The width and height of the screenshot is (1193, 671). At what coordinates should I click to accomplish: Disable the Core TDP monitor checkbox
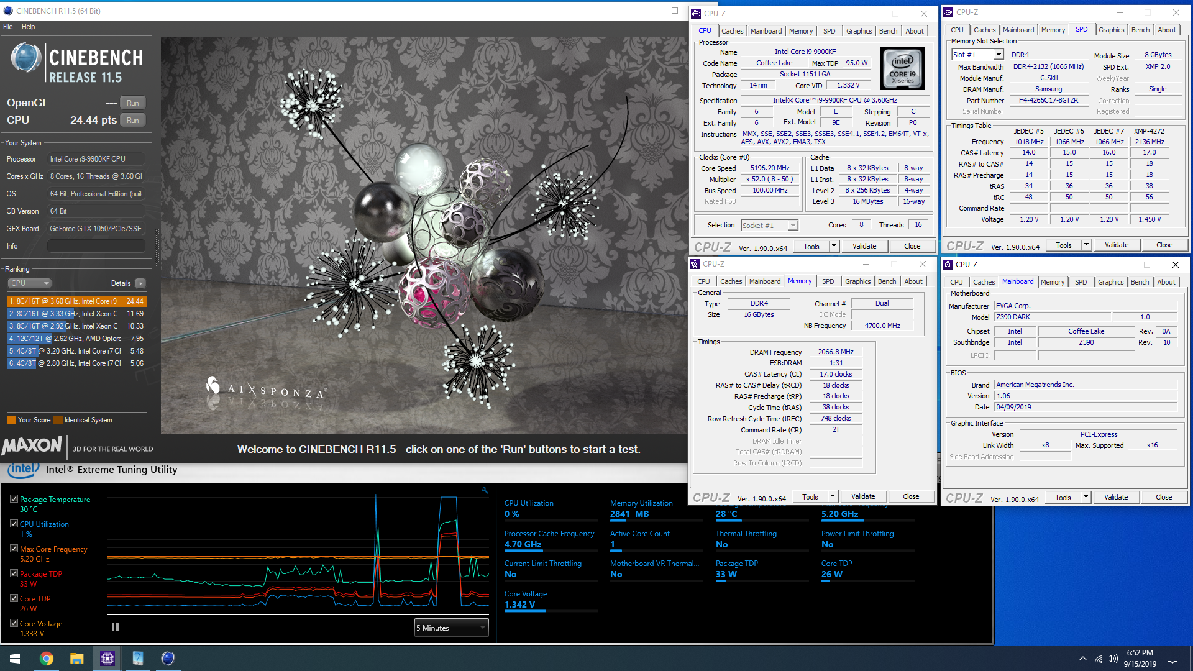(14, 598)
